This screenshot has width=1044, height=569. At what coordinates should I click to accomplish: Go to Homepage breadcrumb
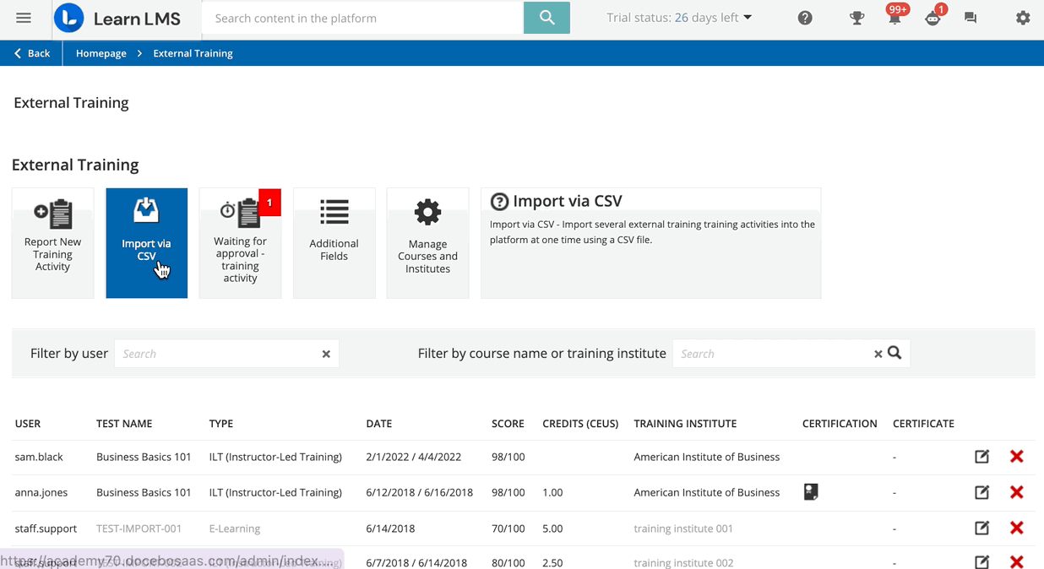click(x=101, y=53)
